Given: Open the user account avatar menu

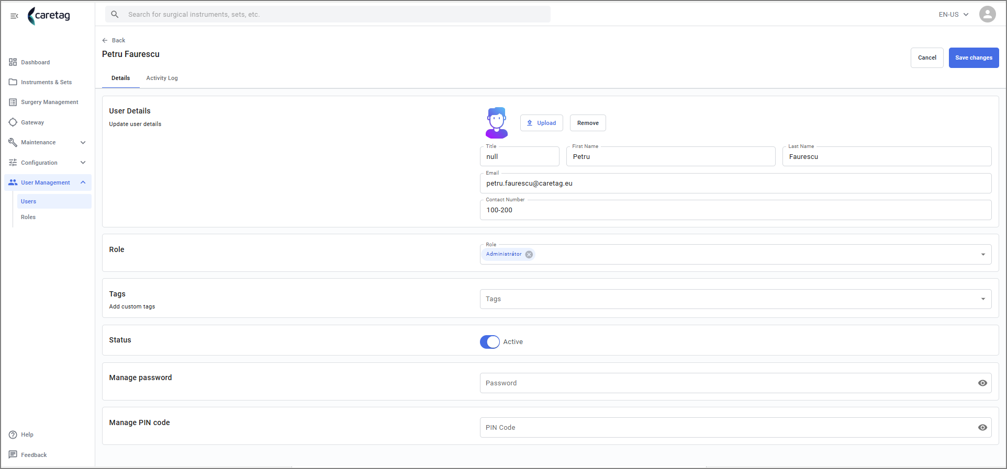Looking at the screenshot, I should click(987, 14).
